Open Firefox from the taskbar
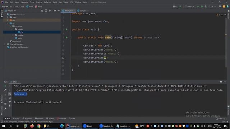This screenshot has height=129, width=230. 32,126
